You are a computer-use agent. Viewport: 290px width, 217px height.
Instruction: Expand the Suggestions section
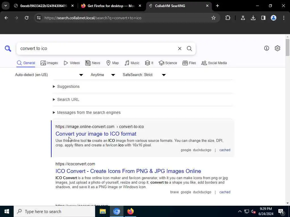66,86
